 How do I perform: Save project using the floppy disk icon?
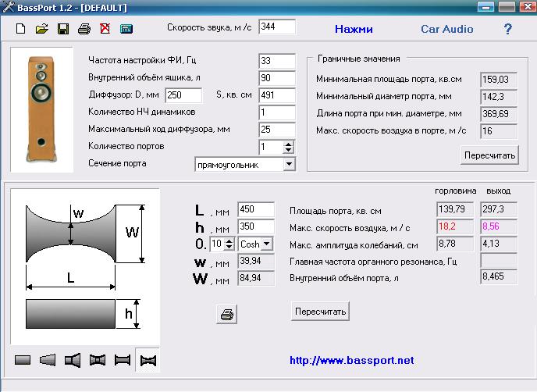pos(63,30)
